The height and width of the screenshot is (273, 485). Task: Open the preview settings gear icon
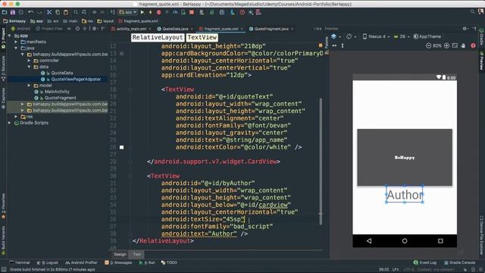click(465, 29)
